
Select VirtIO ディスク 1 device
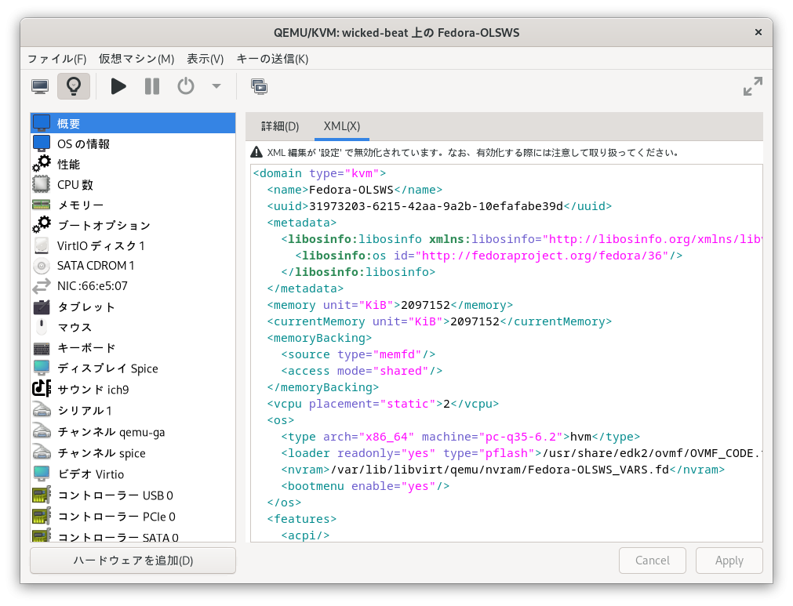point(100,246)
